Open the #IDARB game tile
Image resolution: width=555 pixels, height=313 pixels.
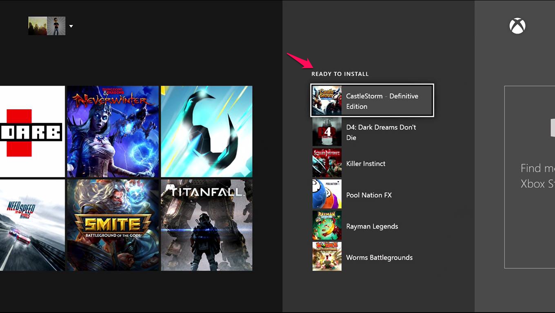coord(32,131)
